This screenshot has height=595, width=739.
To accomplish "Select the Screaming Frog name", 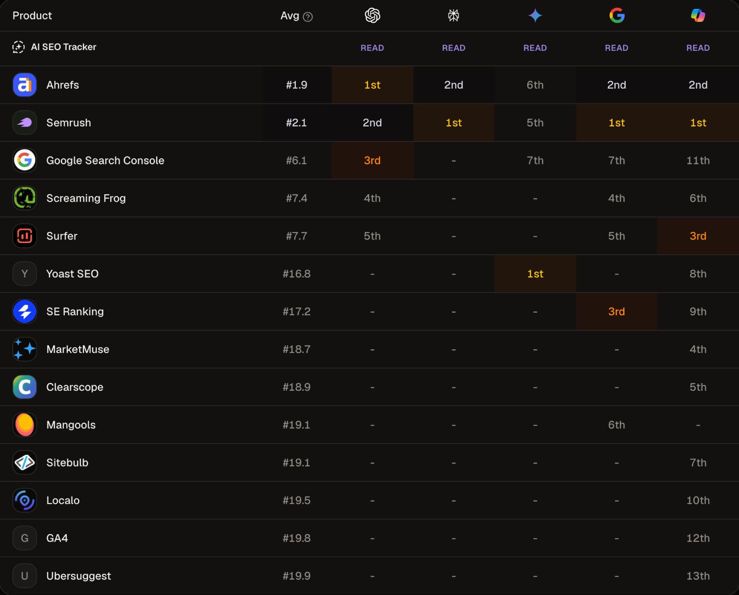I will click(86, 198).
